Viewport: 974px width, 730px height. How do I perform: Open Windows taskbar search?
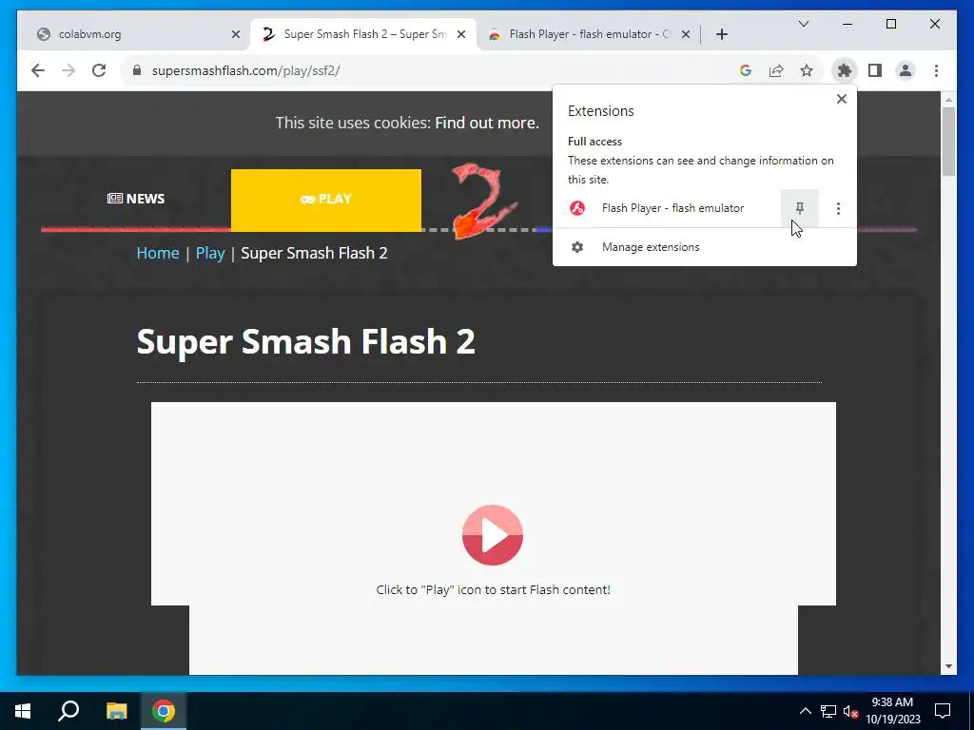coord(68,711)
